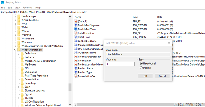This screenshot has width=205, height=107.
Task: Click the Spynet folder icon
Action: click(x=22, y=94)
